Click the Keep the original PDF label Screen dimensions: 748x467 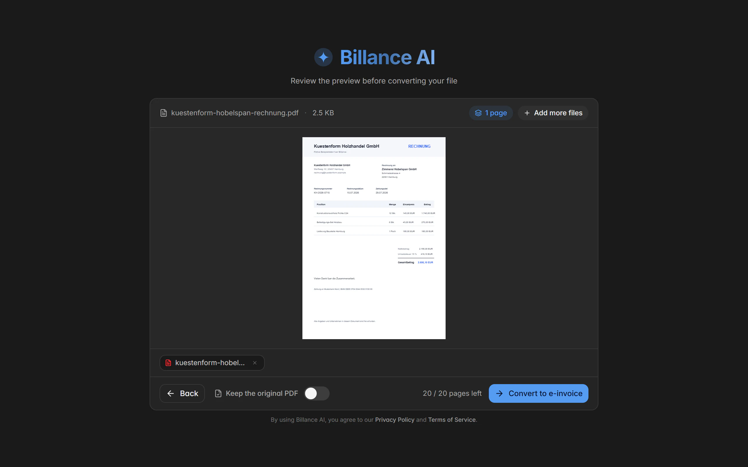point(262,393)
